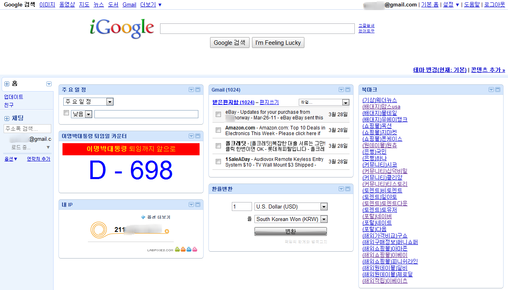Open the South Korean Won (KRW) dropdown
The height and width of the screenshot is (290, 508).
click(291, 219)
